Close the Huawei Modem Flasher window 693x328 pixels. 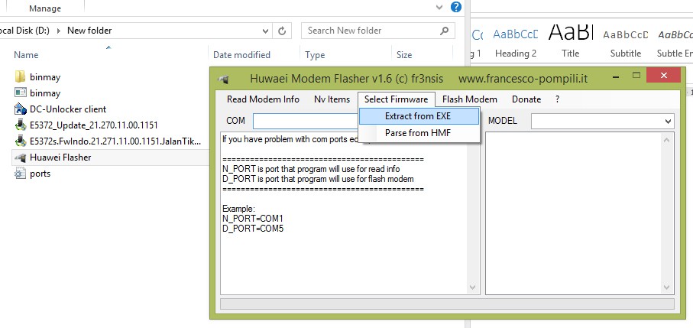(663, 75)
